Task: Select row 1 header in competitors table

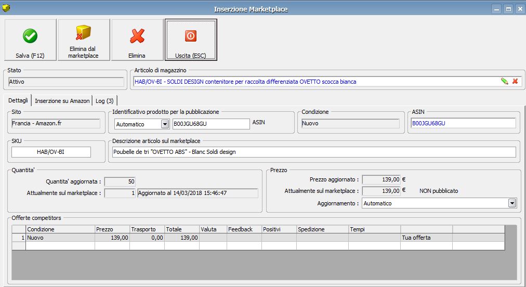Action: tap(19, 238)
